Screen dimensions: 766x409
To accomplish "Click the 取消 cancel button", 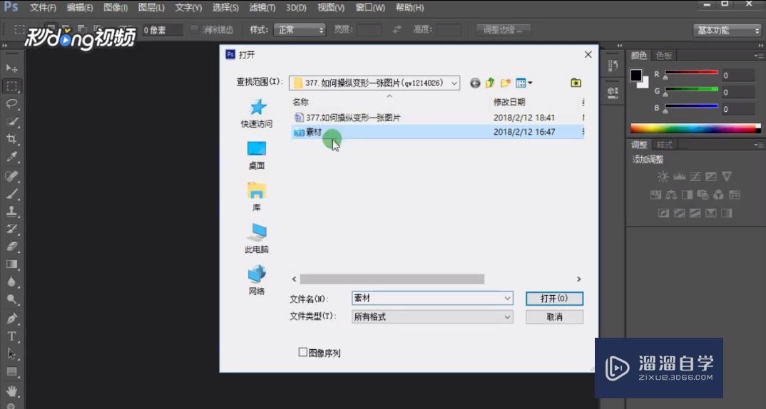I will click(554, 317).
